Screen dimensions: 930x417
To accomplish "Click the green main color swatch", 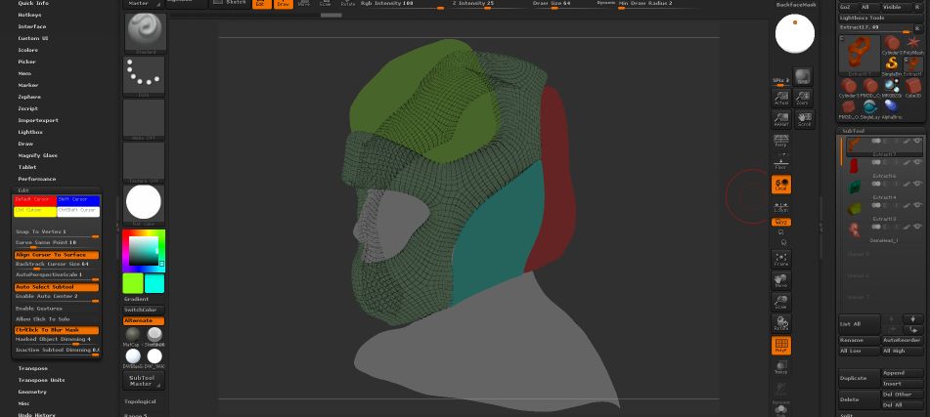I will 133,282.
